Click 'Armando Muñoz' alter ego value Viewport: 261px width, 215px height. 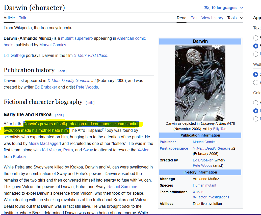coord(206,179)
